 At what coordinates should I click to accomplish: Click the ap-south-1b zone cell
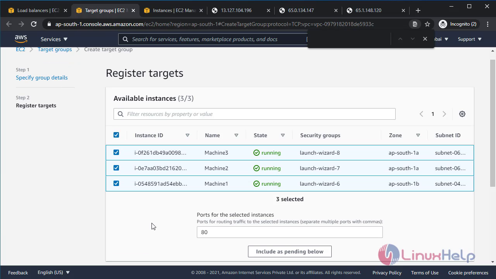click(404, 184)
